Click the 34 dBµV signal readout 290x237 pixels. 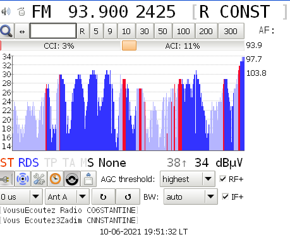pos(219,162)
